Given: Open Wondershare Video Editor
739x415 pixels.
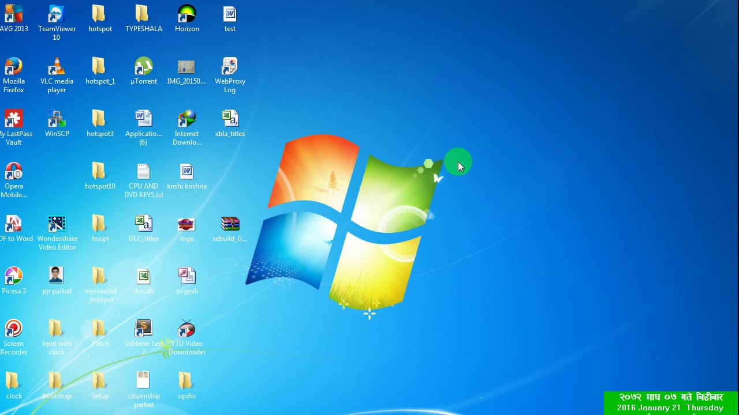Looking at the screenshot, I should tap(57, 232).
